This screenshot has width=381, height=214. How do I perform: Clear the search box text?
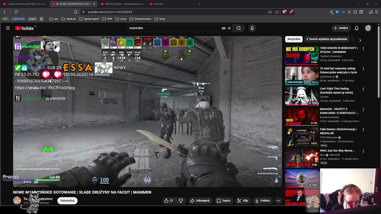point(229,28)
